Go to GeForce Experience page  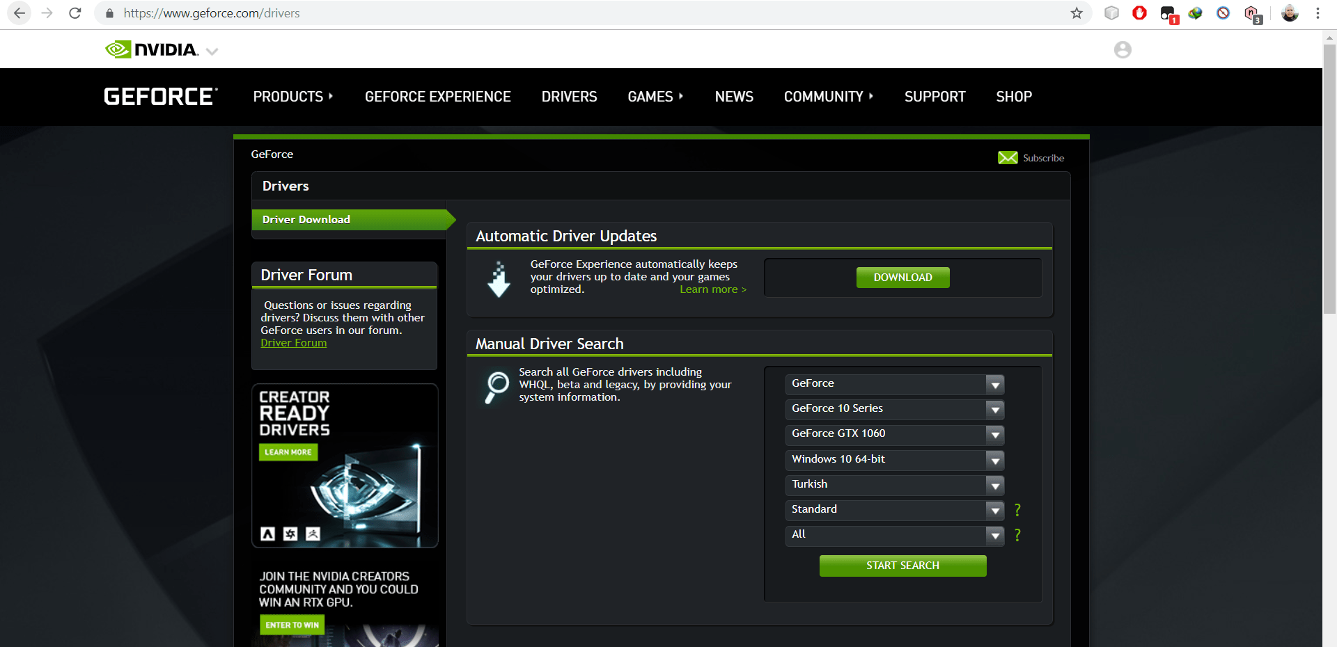point(438,97)
